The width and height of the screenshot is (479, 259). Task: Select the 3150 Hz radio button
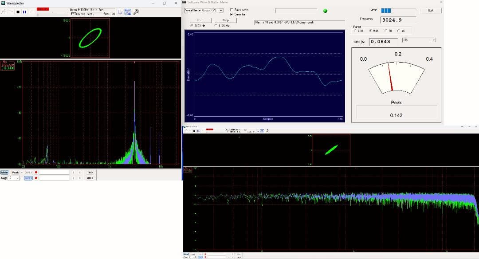(x=216, y=26)
